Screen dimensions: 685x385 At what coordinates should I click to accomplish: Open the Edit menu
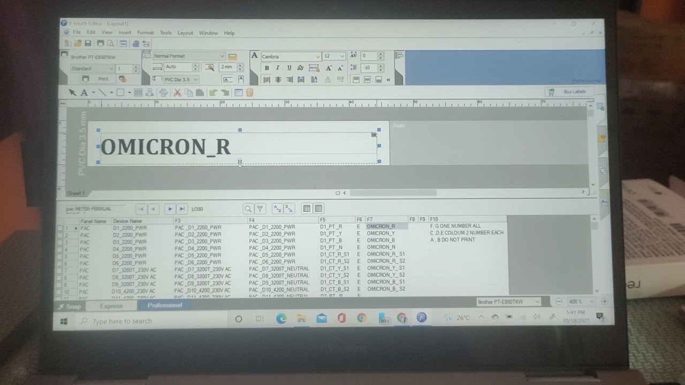pyautogui.click(x=91, y=33)
